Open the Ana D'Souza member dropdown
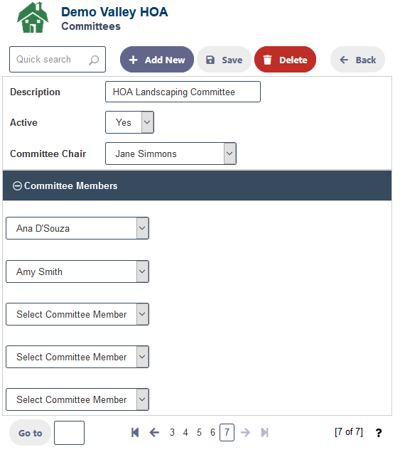400x457 pixels. point(77,228)
